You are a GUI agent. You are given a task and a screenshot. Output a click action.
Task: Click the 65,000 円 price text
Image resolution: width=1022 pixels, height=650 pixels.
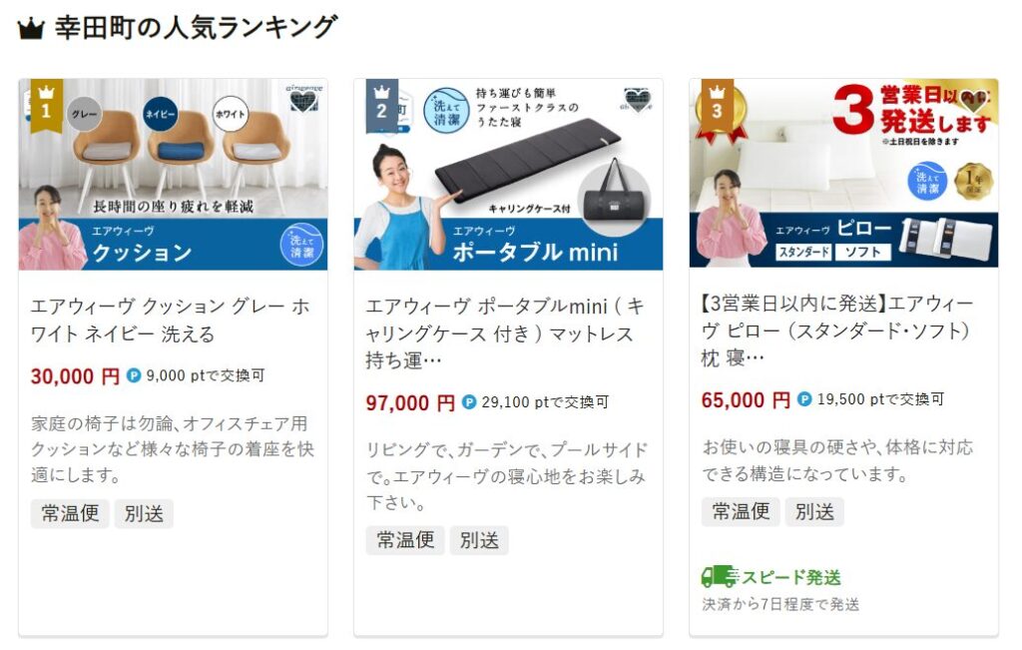746,399
